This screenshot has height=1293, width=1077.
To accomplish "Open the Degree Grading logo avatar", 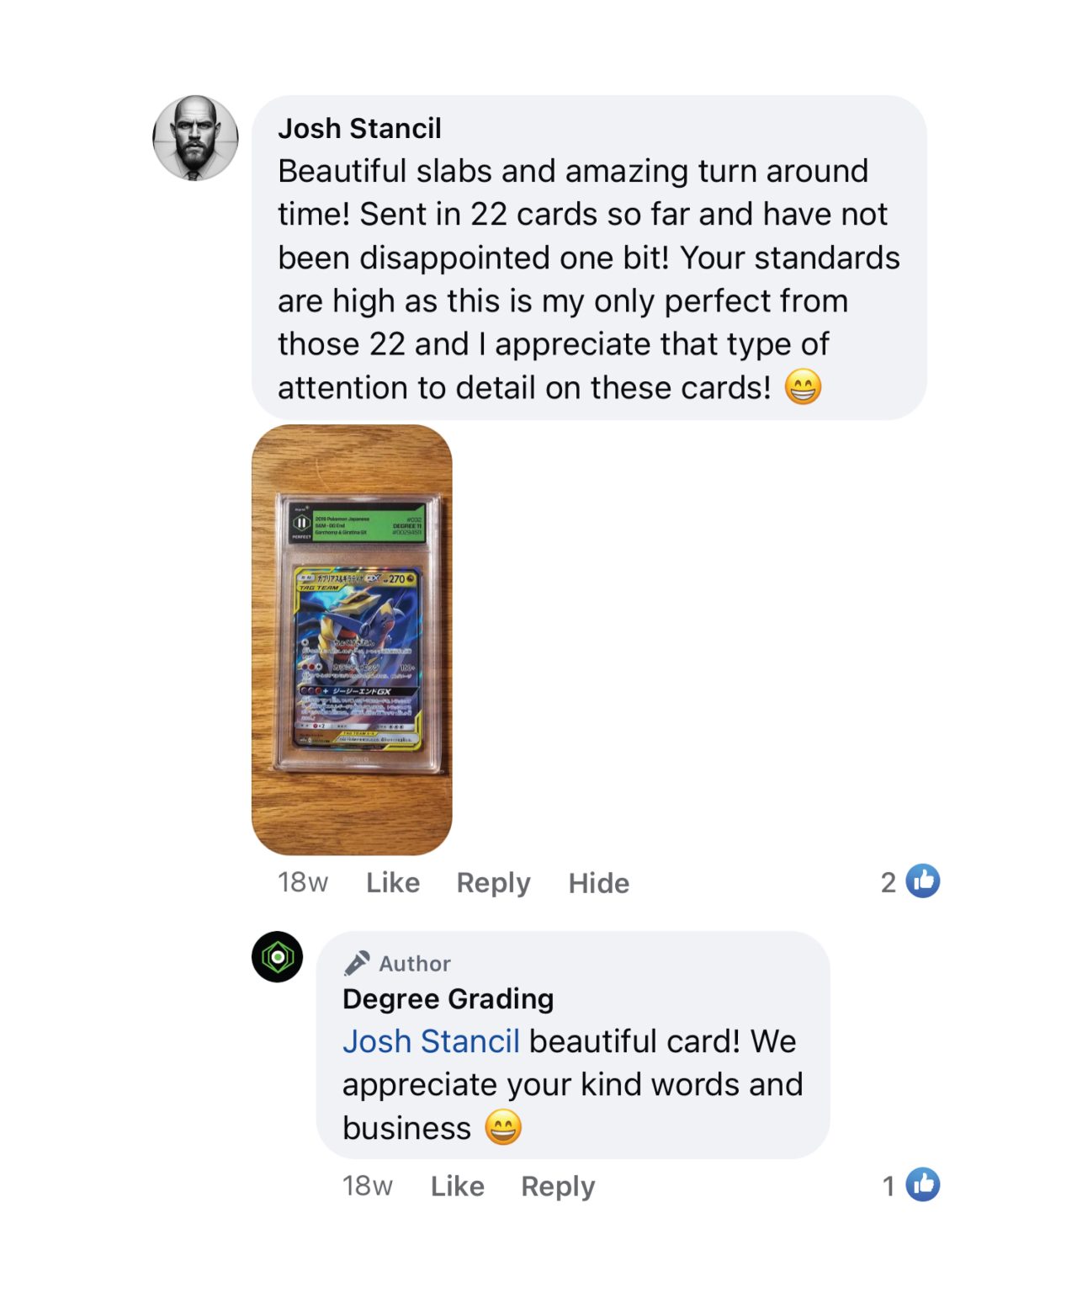I will pos(278,957).
